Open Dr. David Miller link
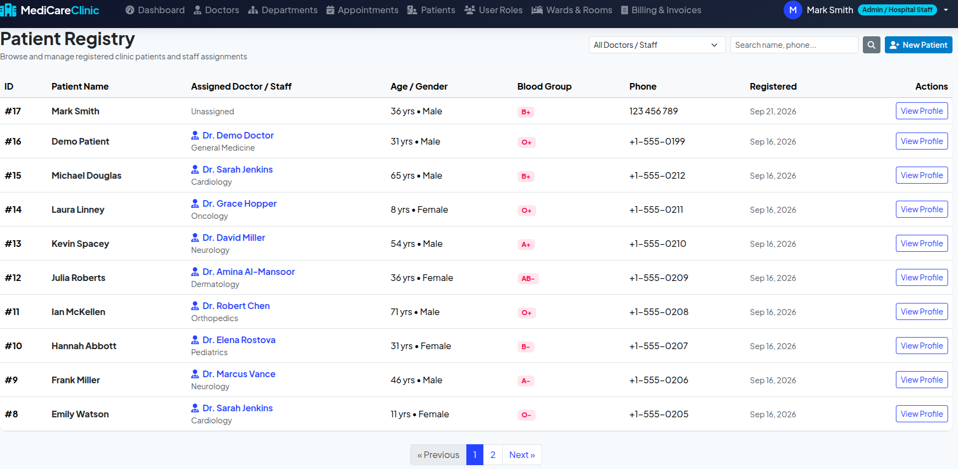 click(234, 238)
